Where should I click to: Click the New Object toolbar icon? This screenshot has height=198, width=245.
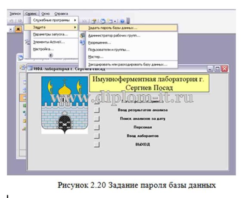[110, 21]
